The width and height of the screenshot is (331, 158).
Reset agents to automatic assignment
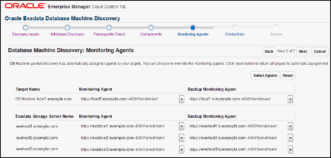288,75
